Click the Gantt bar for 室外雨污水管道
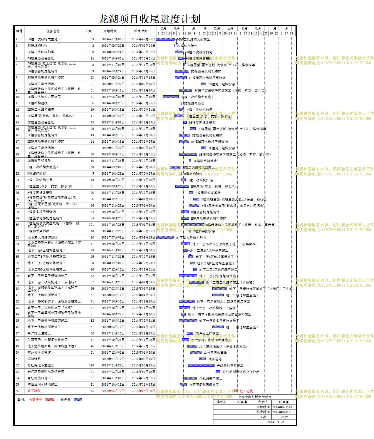 point(196,353)
